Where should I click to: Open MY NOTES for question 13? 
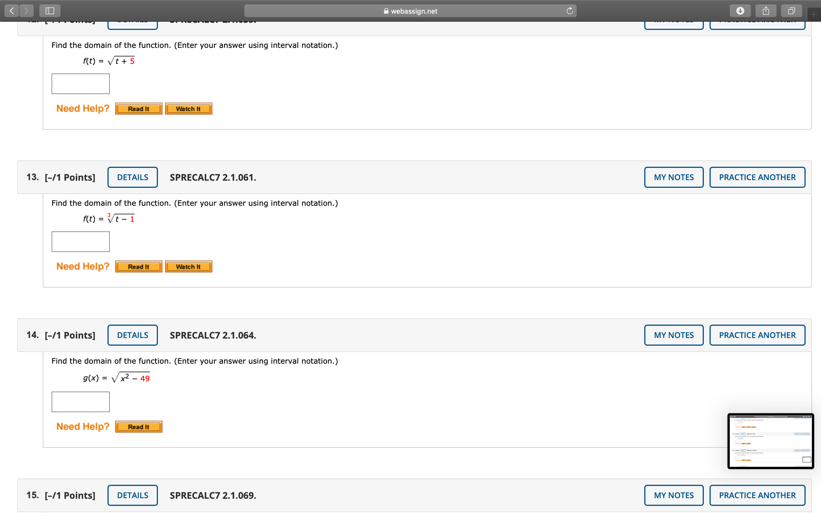click(x=673, y=177)
